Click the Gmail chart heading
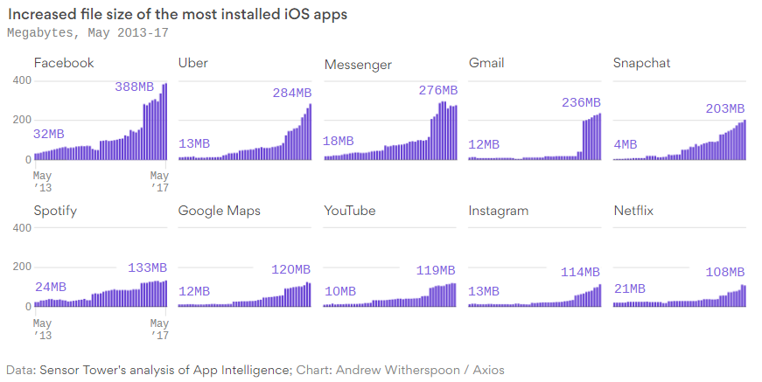 (486, 63)
